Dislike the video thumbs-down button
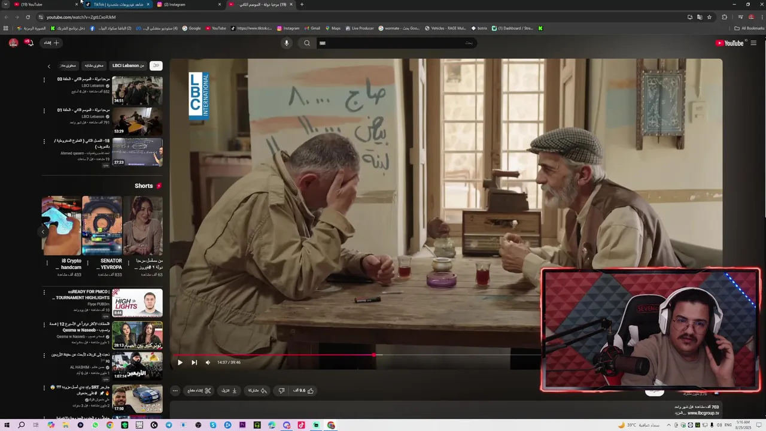This screenshot has width=766, height=431. (x=281, y=390)
